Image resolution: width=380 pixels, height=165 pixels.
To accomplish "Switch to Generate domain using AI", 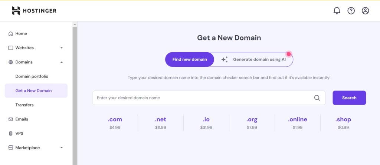I will (253, 59).
